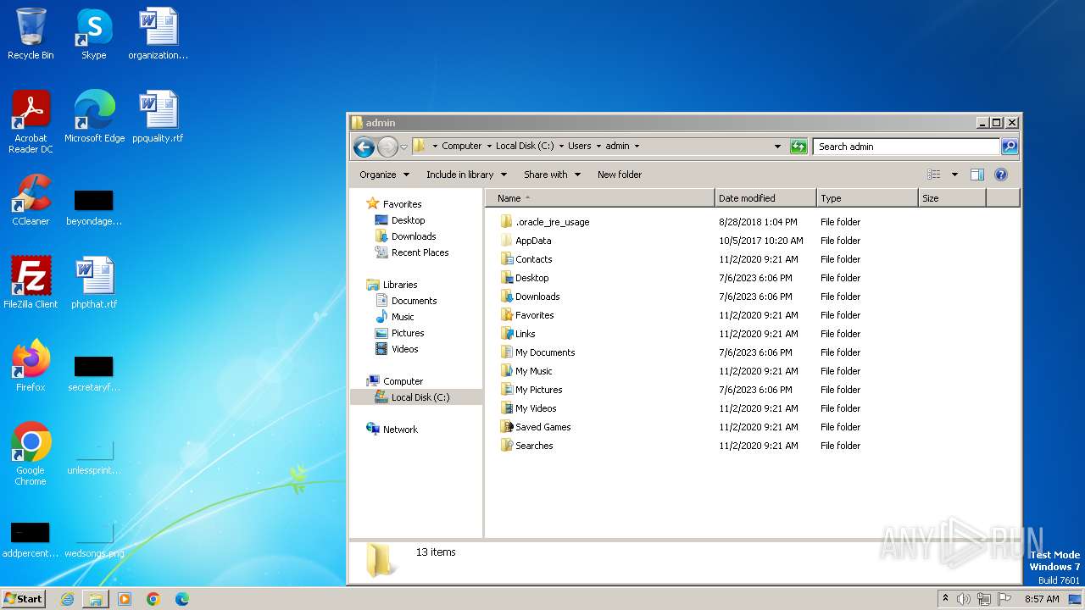
Task: Open the Include in library dropdown
Action: [466, 175]
